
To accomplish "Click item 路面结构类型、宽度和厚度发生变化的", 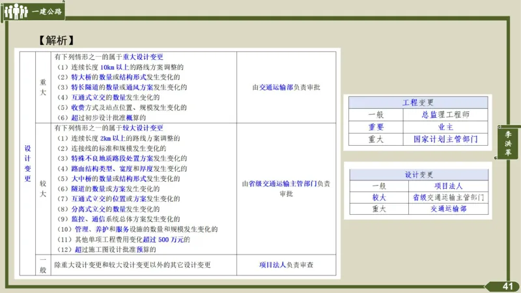I will click(122, 169).
